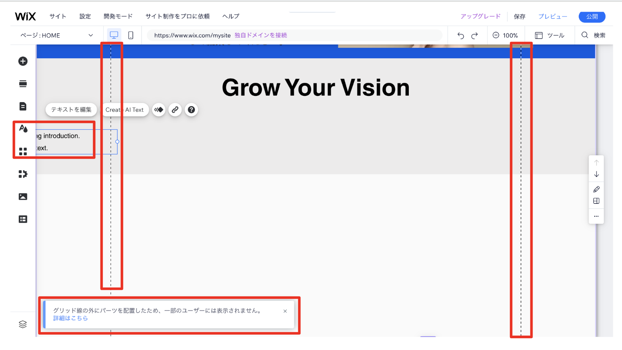Open the Add Section panel
The image size is (622, 350).
coord(23,83)
